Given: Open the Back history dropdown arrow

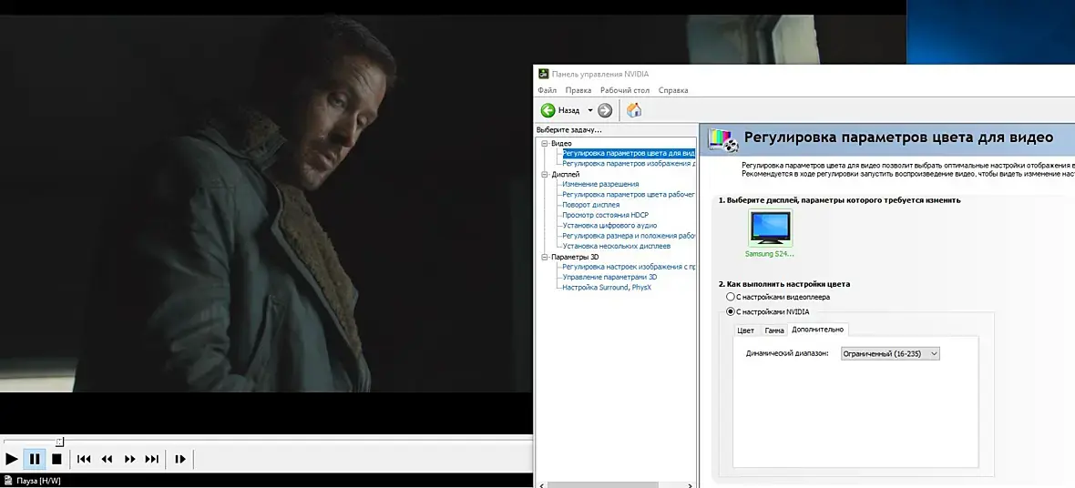Looking at the screenshot, I should tap(590, 110).
